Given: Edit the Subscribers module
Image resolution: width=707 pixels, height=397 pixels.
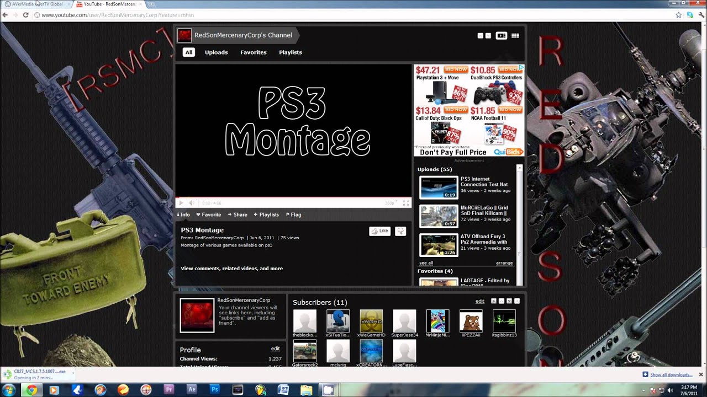Looking at the screenshot, I should tap(480, 301).
